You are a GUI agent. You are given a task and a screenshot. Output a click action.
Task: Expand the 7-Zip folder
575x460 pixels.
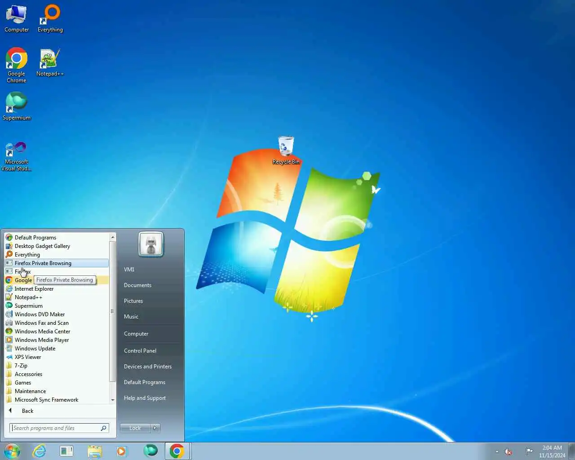[x=57, y=366]
